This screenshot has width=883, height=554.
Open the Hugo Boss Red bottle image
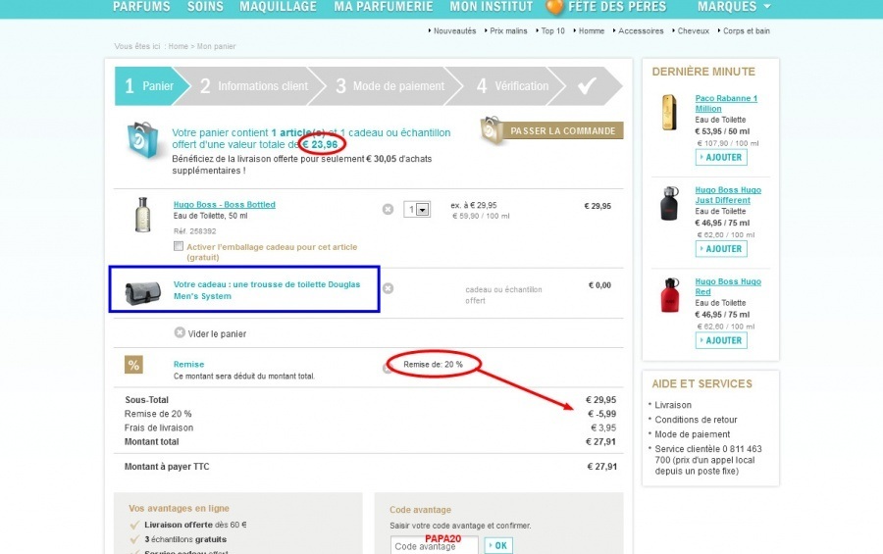click(x=669, y=295)
